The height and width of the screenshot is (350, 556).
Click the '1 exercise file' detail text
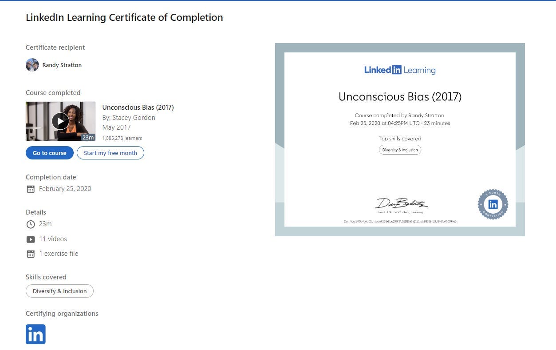click(59, 254)
